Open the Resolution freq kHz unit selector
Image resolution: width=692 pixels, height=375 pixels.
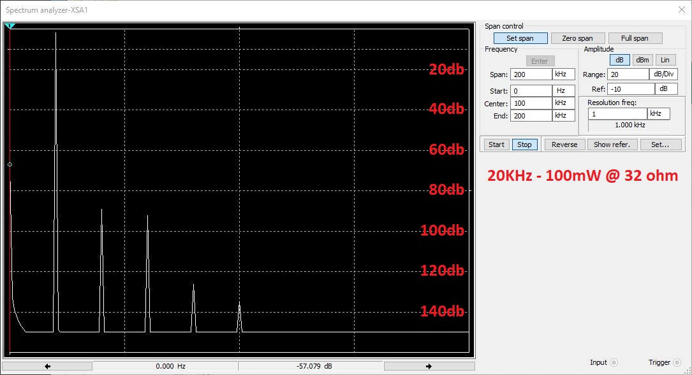coord(659,114)
